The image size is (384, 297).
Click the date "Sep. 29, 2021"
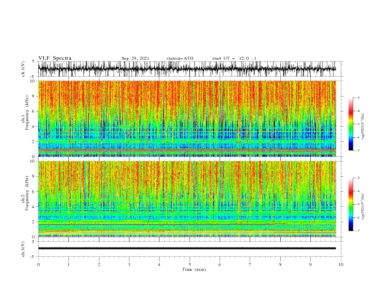pyautogui.click(x=135, y=58)
